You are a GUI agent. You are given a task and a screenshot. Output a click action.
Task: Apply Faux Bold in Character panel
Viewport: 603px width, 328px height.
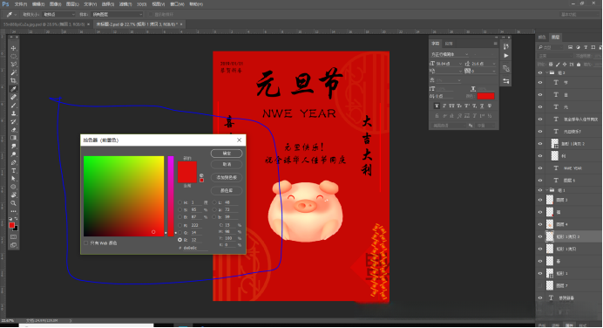click(x=437, y=106)
